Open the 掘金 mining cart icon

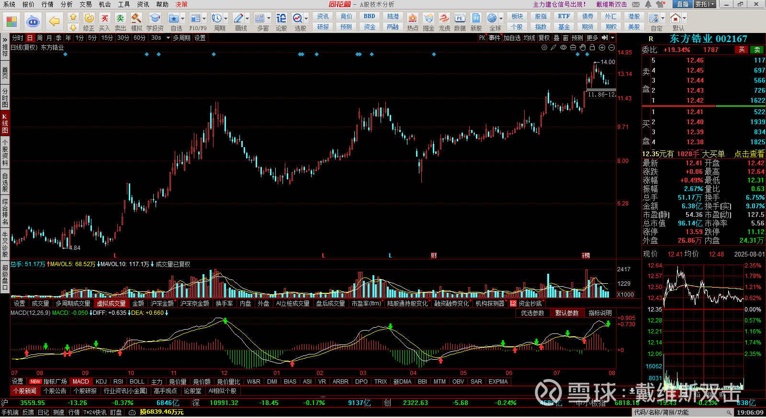point(428,18)
